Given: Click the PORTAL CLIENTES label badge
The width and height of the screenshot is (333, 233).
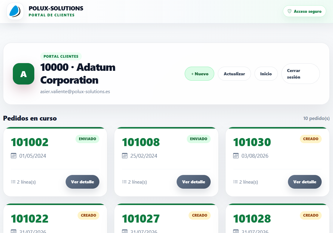Looking at the screenshot, I should (61, 56).
